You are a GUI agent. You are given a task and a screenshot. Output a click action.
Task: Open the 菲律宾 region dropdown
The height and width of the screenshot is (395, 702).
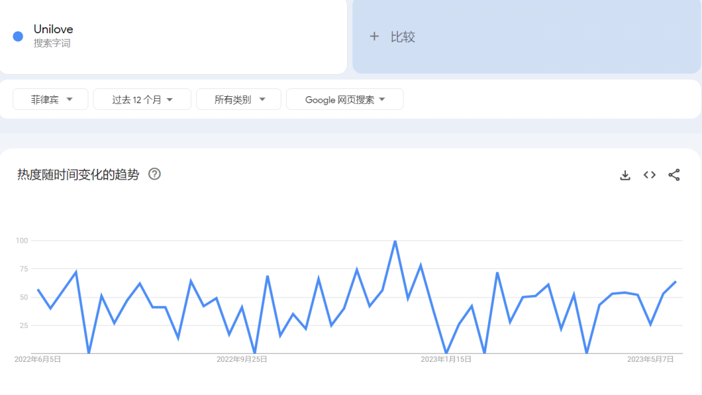pyautogui.click(x=50, y=99)
